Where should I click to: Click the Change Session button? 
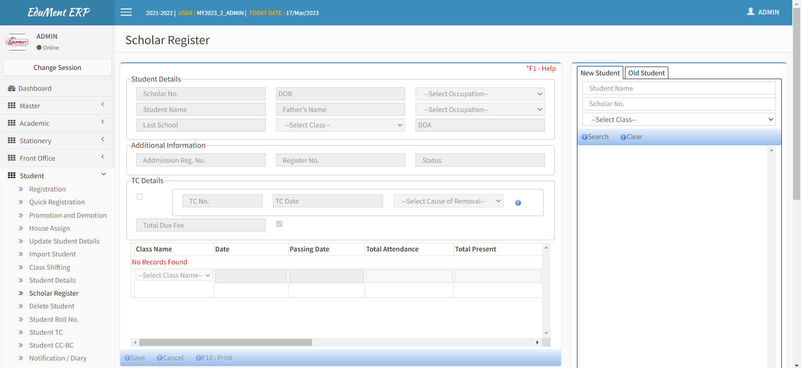pyautogui.click(x=57, y=68)
